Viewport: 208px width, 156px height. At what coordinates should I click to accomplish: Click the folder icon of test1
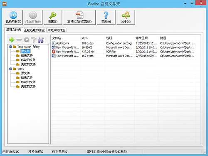click(14, 69)
